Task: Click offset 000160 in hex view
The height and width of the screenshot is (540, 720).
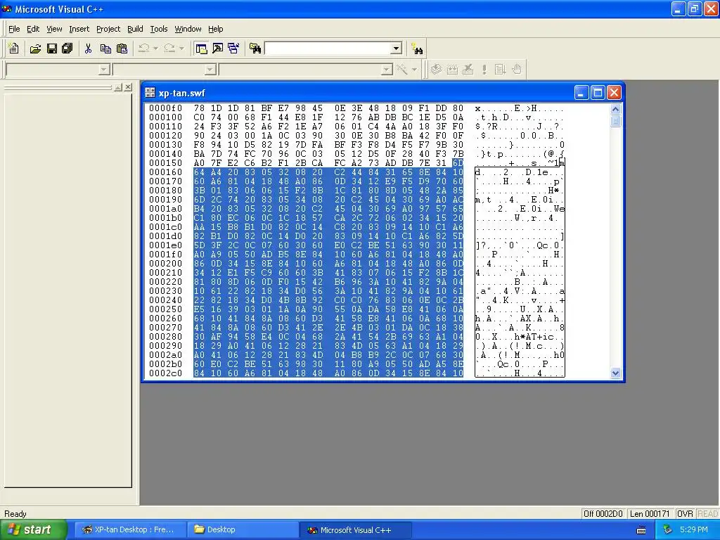Action: pyautogui.click(x=165, y=172)
